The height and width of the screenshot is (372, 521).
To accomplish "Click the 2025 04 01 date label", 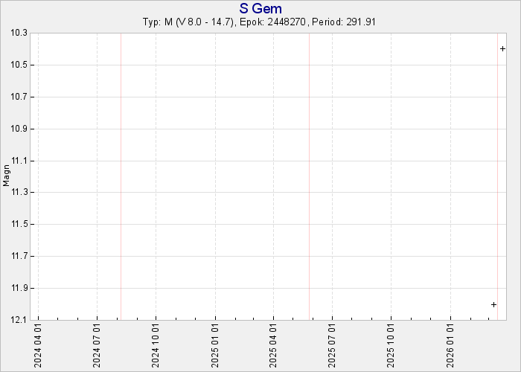I will [274, 347].
